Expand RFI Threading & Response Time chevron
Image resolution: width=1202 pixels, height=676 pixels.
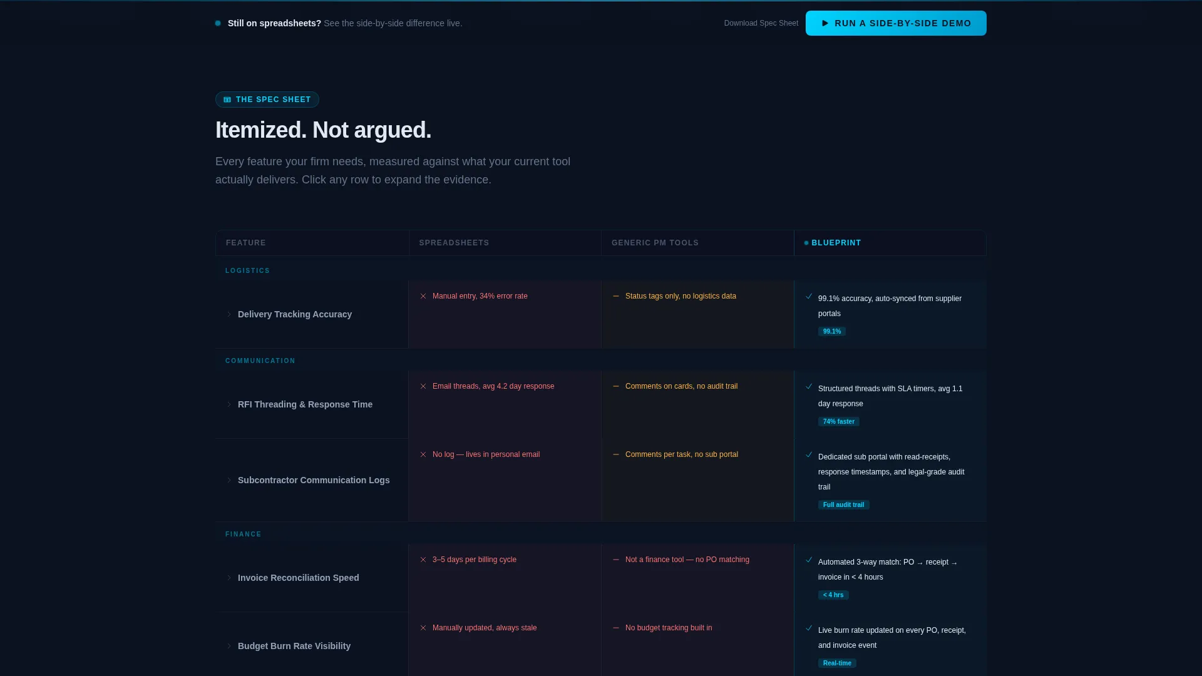229,404
